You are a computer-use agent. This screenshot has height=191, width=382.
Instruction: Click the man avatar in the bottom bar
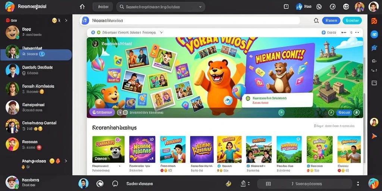83,184
